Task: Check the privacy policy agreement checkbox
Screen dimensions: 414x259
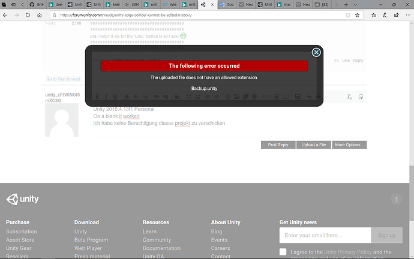Action: tap(283, 252)
